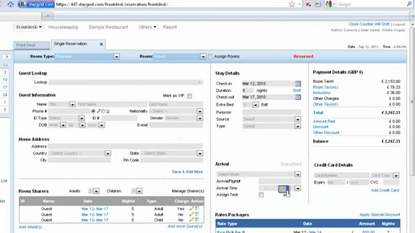This screenshot has height=233, width=415.
Task: Click into the Card Number field
Action: tap(341, 176)
